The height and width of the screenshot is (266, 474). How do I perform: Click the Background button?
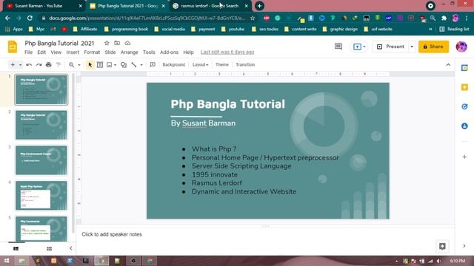pyautogui.click(x=173, y=65)
